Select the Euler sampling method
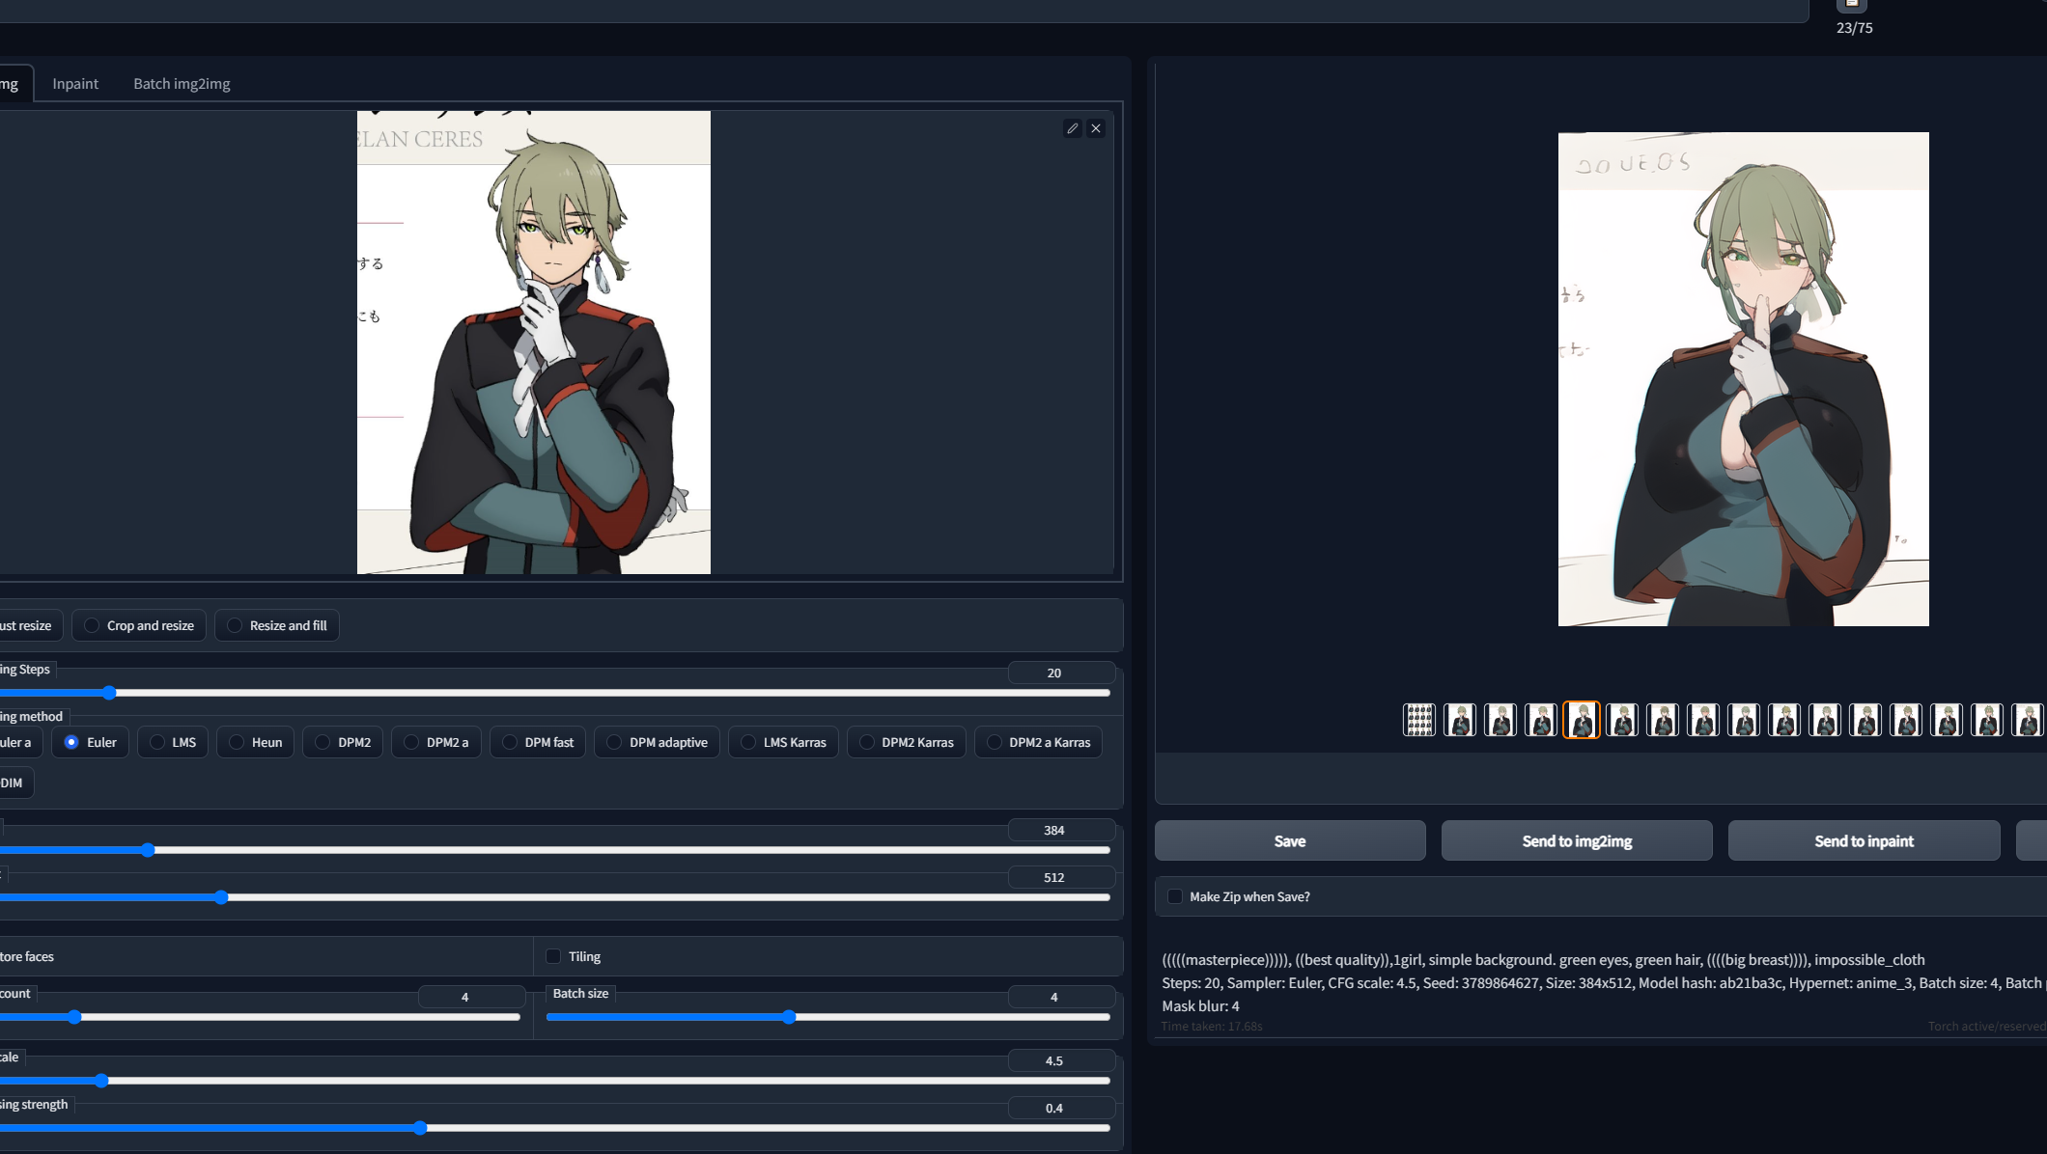The width and height of the screenshot is (2047, 1154). click(71, 742)
